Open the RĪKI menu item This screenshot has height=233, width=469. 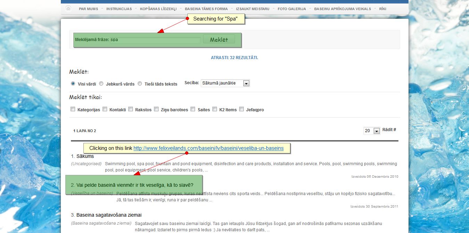pos(383,9)
